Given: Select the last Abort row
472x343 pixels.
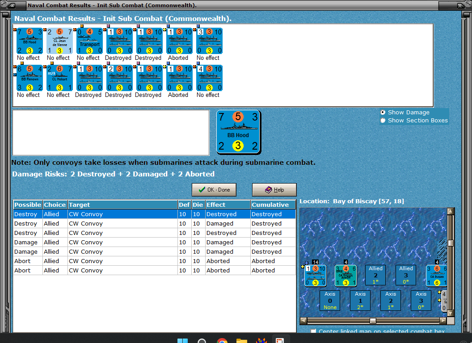Looking at the screenshot, I should point(154,270).
